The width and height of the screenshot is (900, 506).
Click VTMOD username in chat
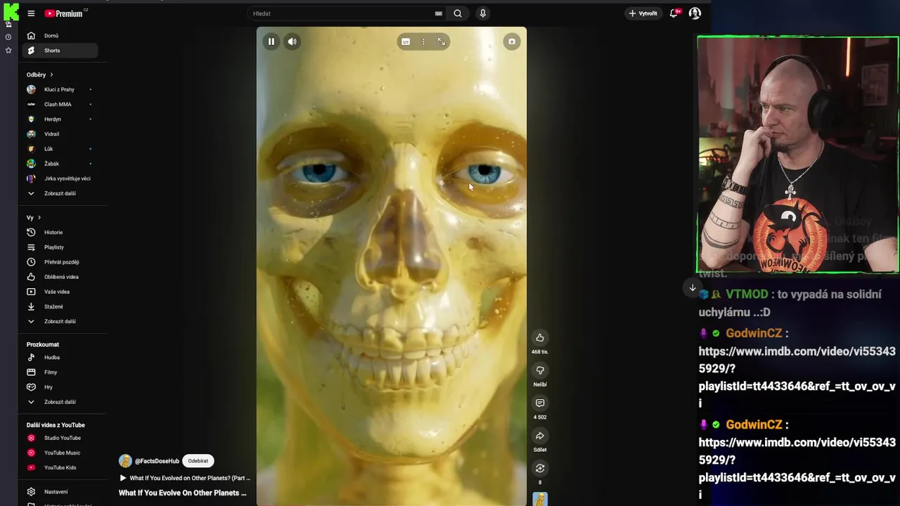tap(747, 294)
